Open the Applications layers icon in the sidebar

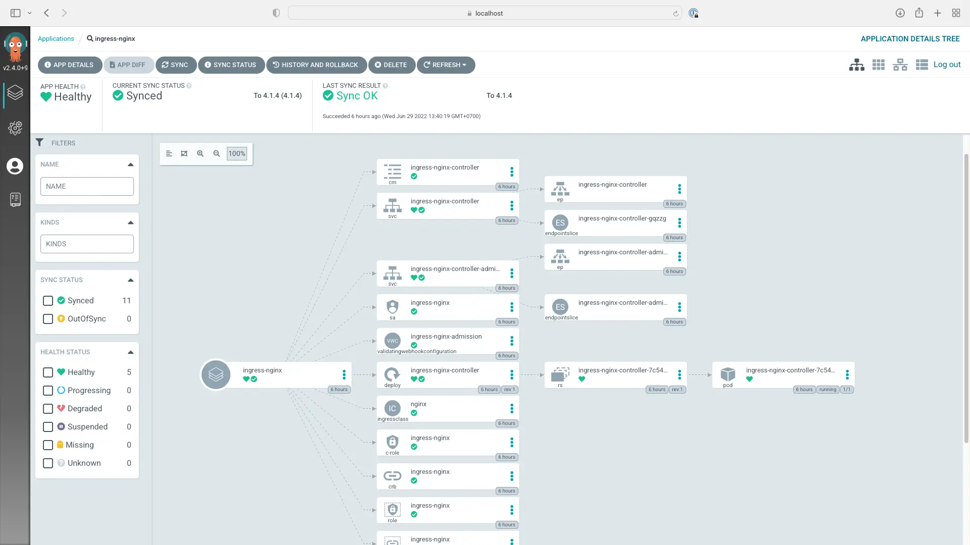coord(15,92)
